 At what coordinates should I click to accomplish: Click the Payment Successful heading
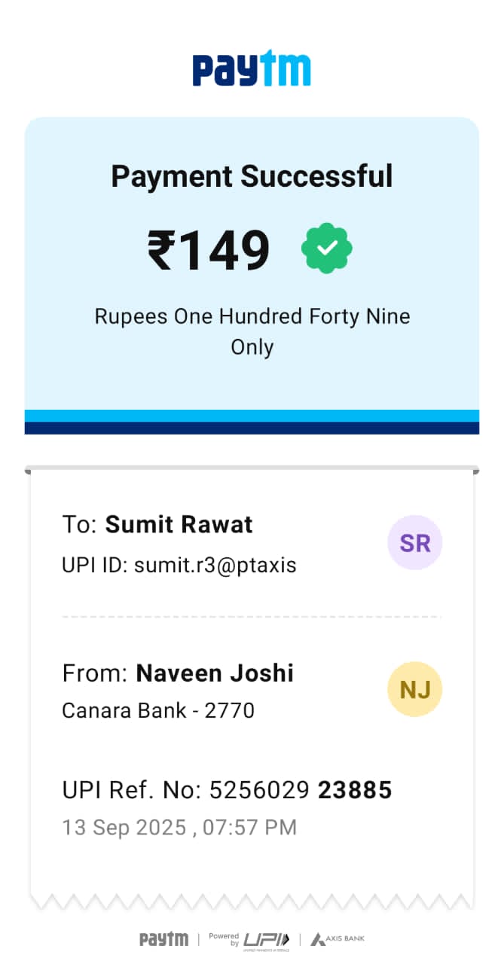[252, 176]
